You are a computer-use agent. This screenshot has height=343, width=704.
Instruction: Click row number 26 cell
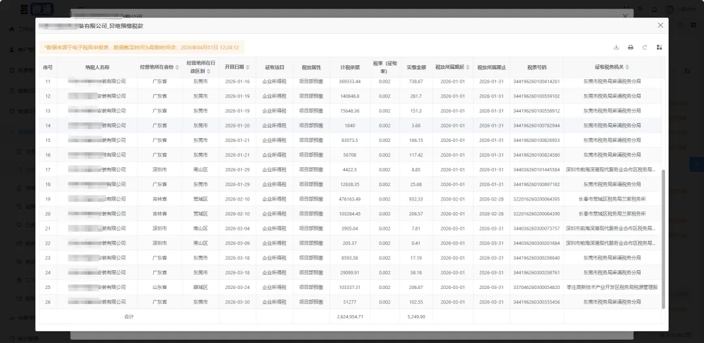coord(48,302)
